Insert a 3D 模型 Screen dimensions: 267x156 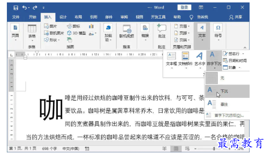pos(76,33)
